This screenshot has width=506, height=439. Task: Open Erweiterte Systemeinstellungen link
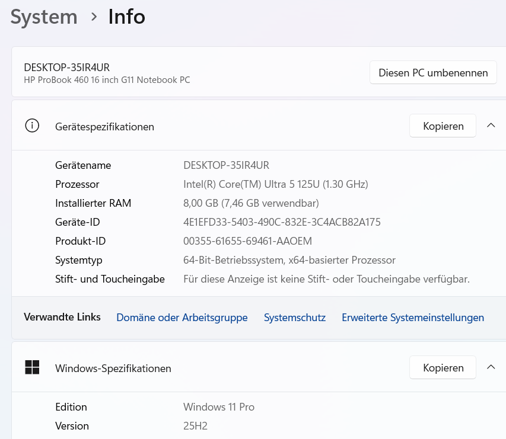(x=413, y=318)
